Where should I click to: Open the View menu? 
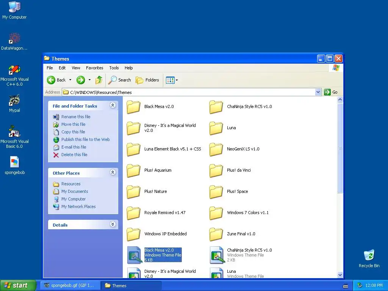point(76,68)
